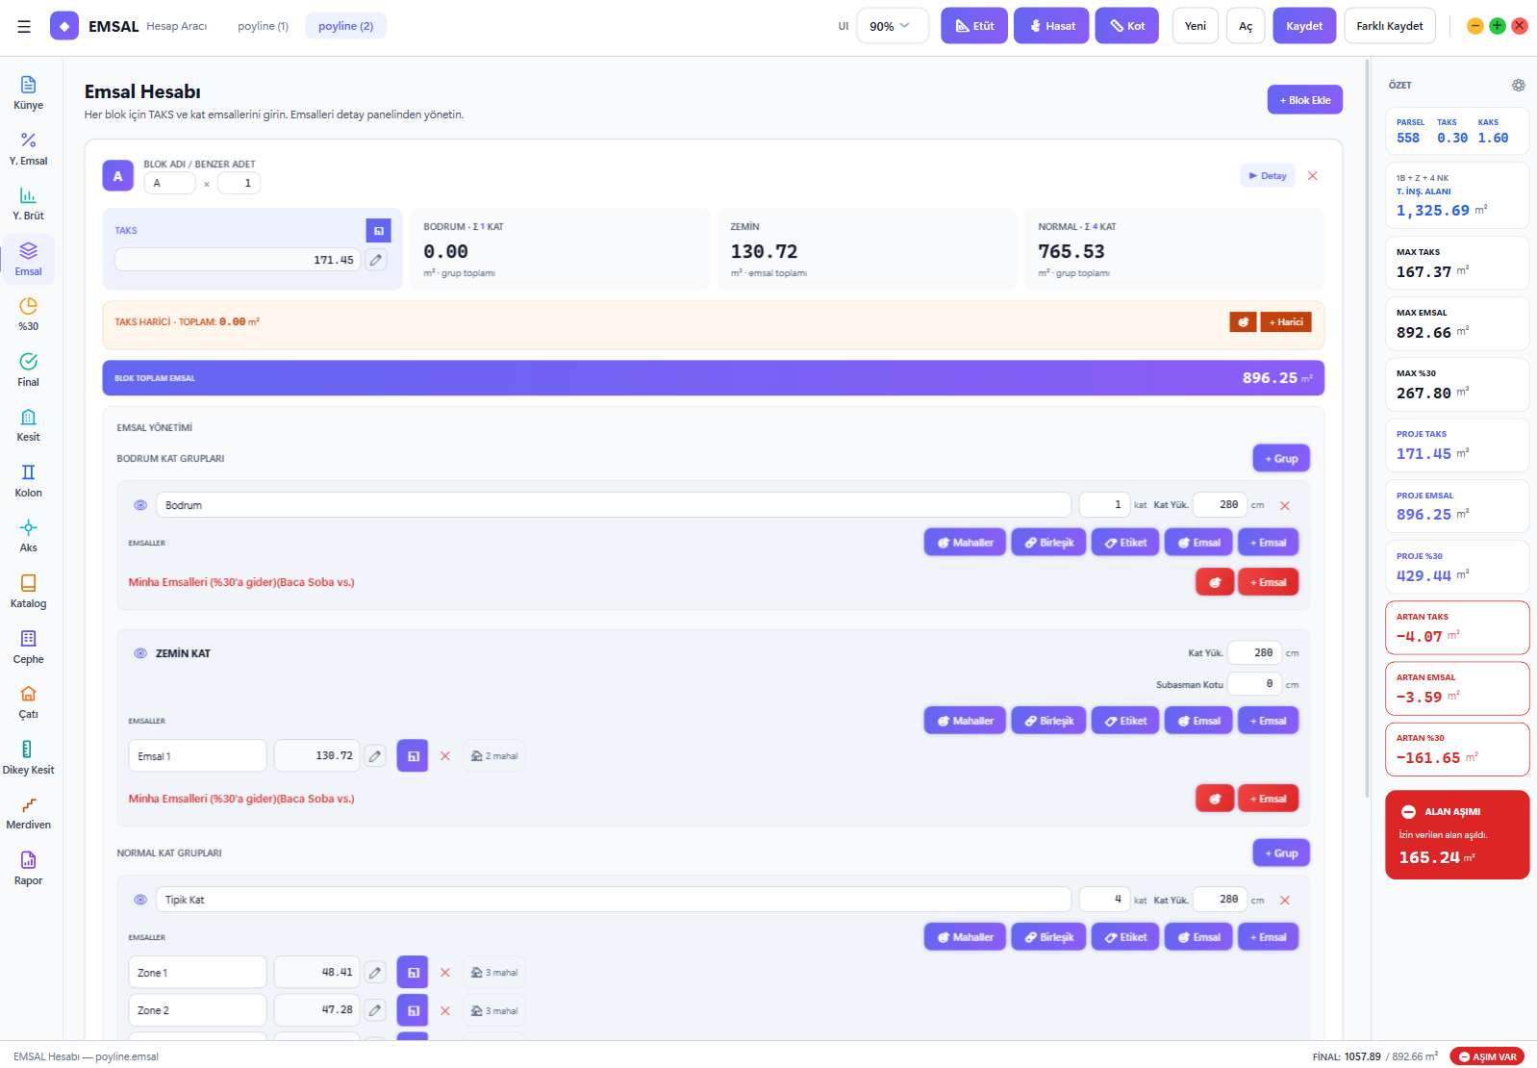This screenshot has height=1068, width=1537.
Task: Open the Y. Brüt sidebar section
Action: click(28, 204)
